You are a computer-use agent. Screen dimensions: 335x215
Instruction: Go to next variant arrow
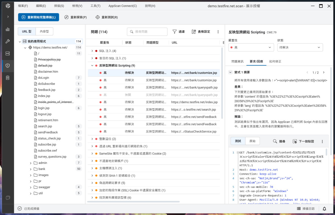pos(324,72)
